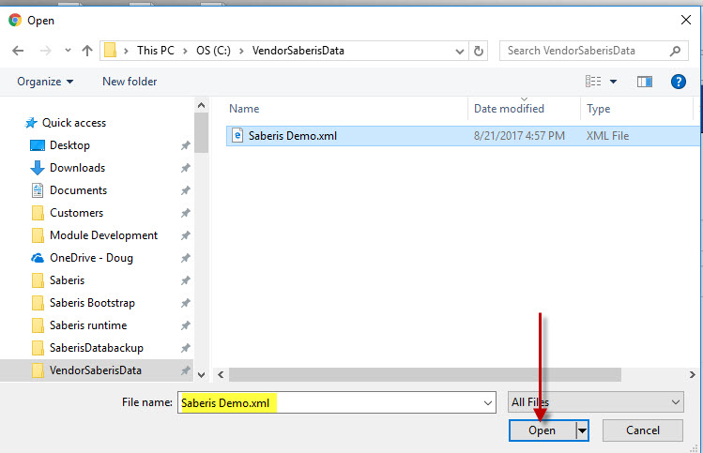Viewport: 703px width, 453px height.
Task: Click the search magnifier icon
Action: click(x=676, y=51)
